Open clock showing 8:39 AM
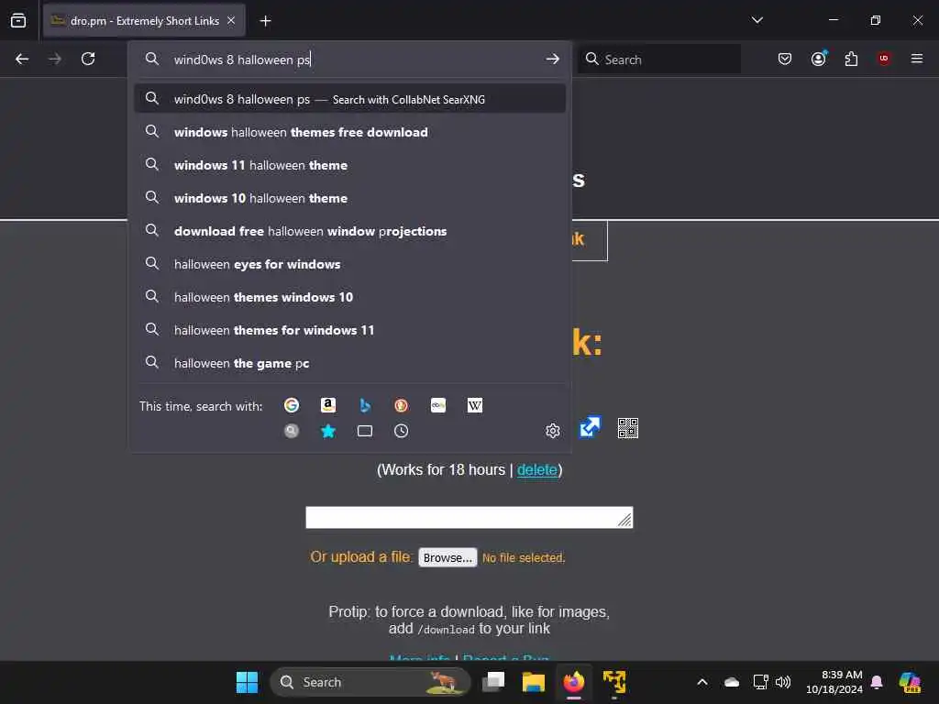 [x=834, y=682]
